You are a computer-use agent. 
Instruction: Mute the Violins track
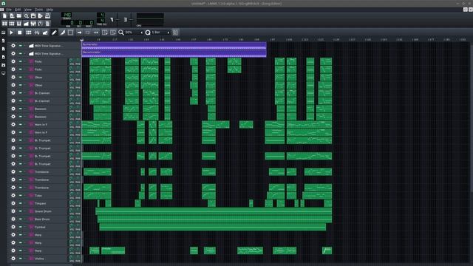tap(20, 259)
